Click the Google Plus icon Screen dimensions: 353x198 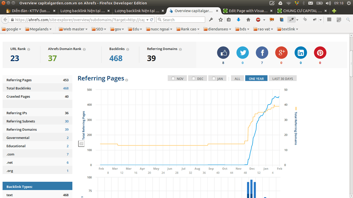point(281,52)
